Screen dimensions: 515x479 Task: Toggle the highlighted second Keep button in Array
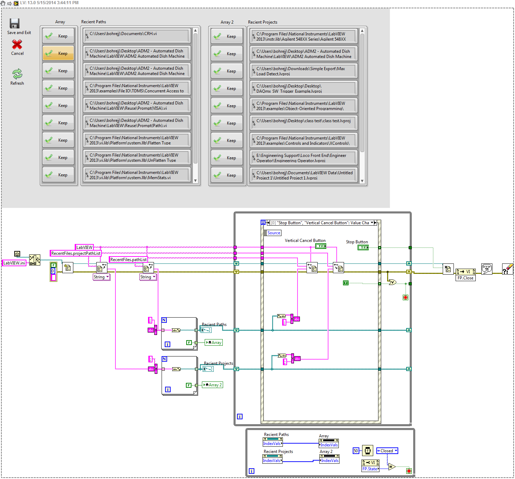click(x=58, y=53)
